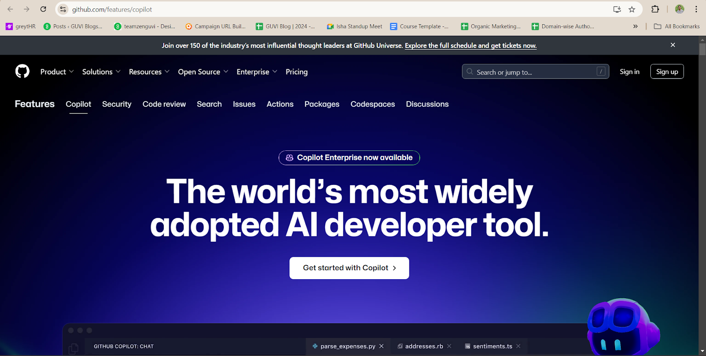Viewport: 706px width, 356px height.
Task: Expand the Resources dropdown menu
Action: (149, 72)
